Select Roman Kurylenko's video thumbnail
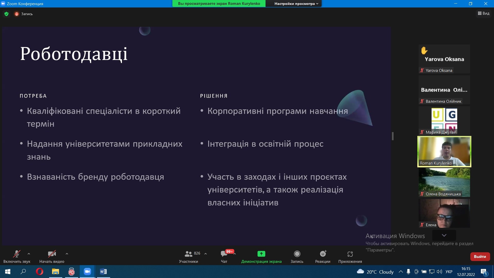The height and width of the screenshot is (278, 494). pos(444,152)
